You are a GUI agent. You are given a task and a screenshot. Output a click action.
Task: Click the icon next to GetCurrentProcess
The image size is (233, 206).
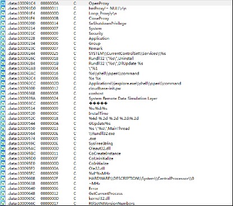(x=3, y=194)
